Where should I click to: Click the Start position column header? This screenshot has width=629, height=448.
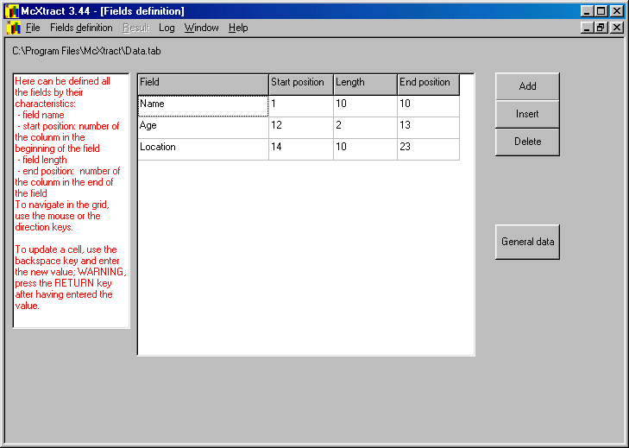click(x=301, y=85)
